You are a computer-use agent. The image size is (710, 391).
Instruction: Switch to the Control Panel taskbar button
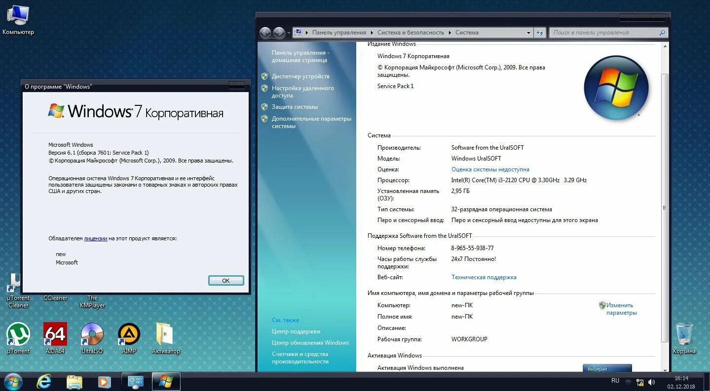136,382
